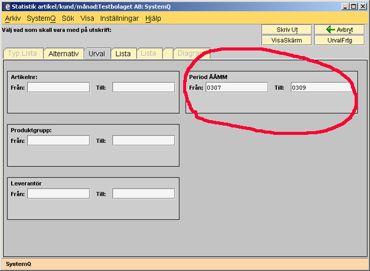Open the Visa menu
The image size is (370, 271).
tap(88, 18)
